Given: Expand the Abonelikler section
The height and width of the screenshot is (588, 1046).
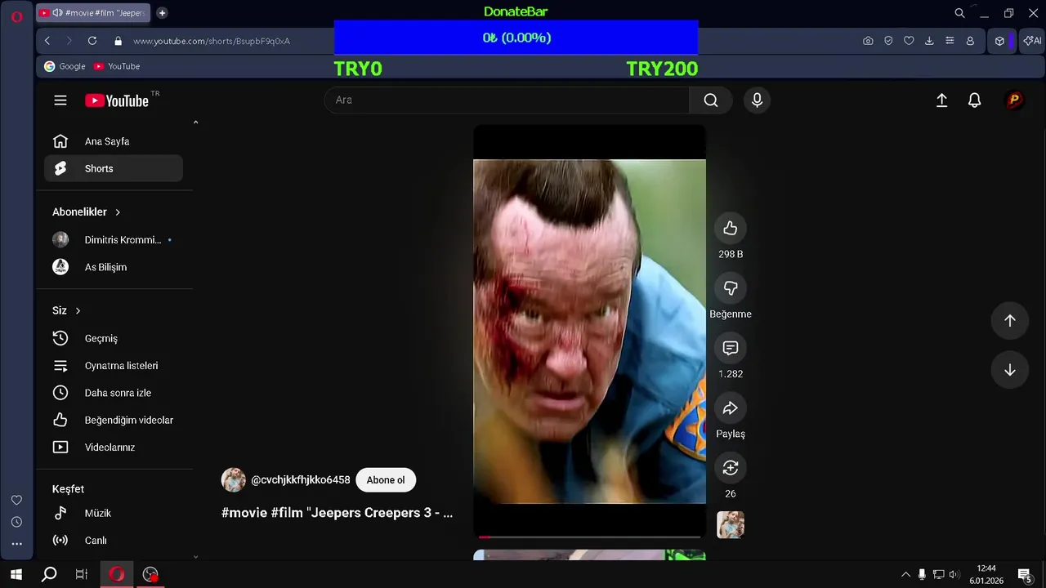Looking at the screenshot, I should (87, 212).
